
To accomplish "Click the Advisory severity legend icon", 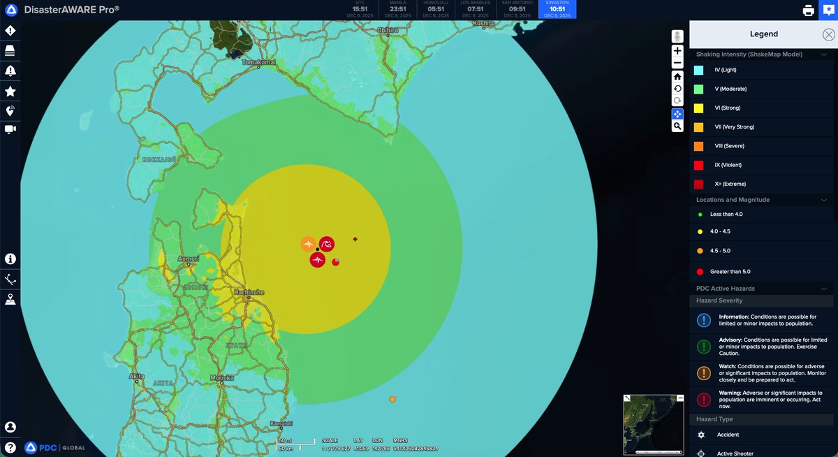I will (704, 346).
